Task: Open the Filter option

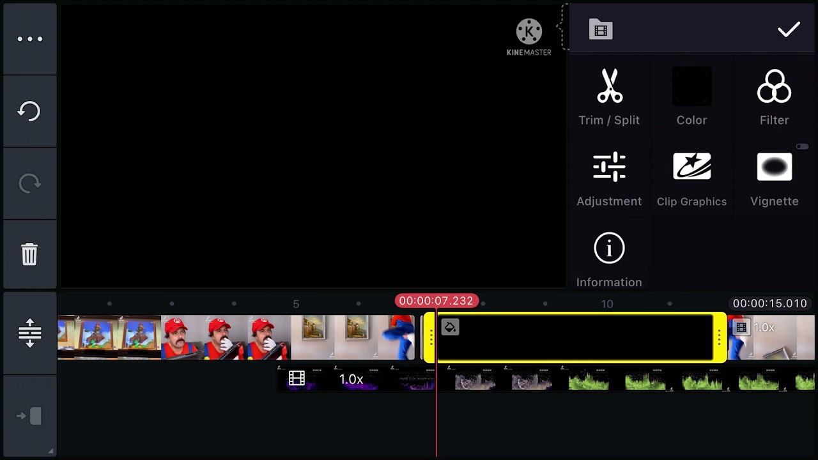Action: click(774, 97)
